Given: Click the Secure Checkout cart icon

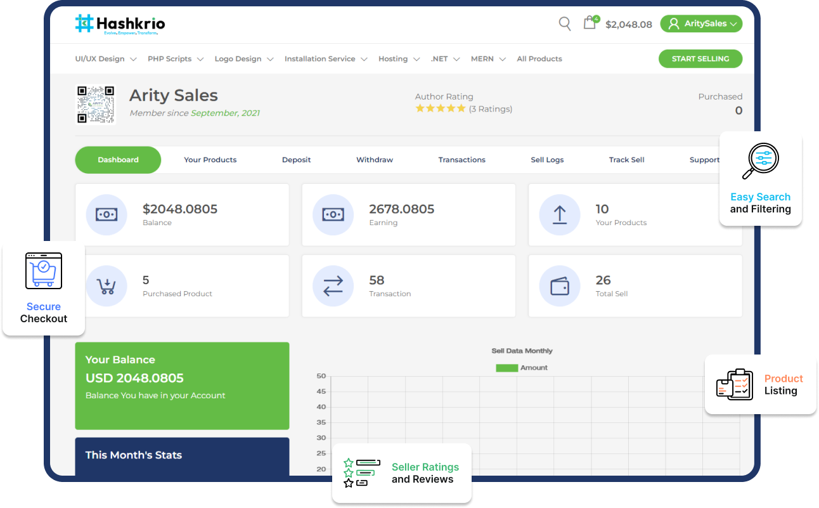Looking at the screenshot, I should point(44,271).
